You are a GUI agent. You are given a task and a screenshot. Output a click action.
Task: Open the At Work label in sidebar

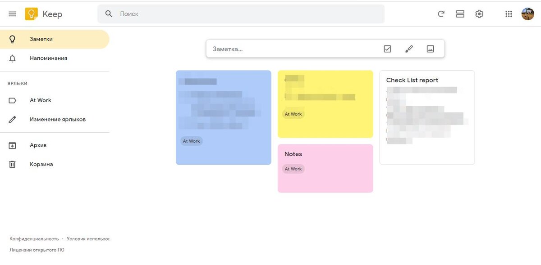coord(55,100)
